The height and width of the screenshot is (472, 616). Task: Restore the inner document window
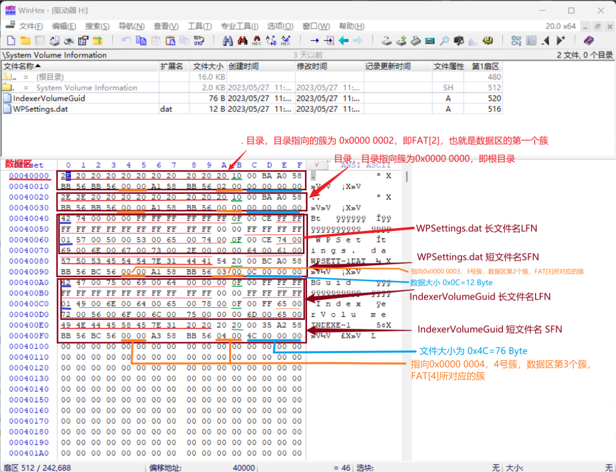(598, 26)
